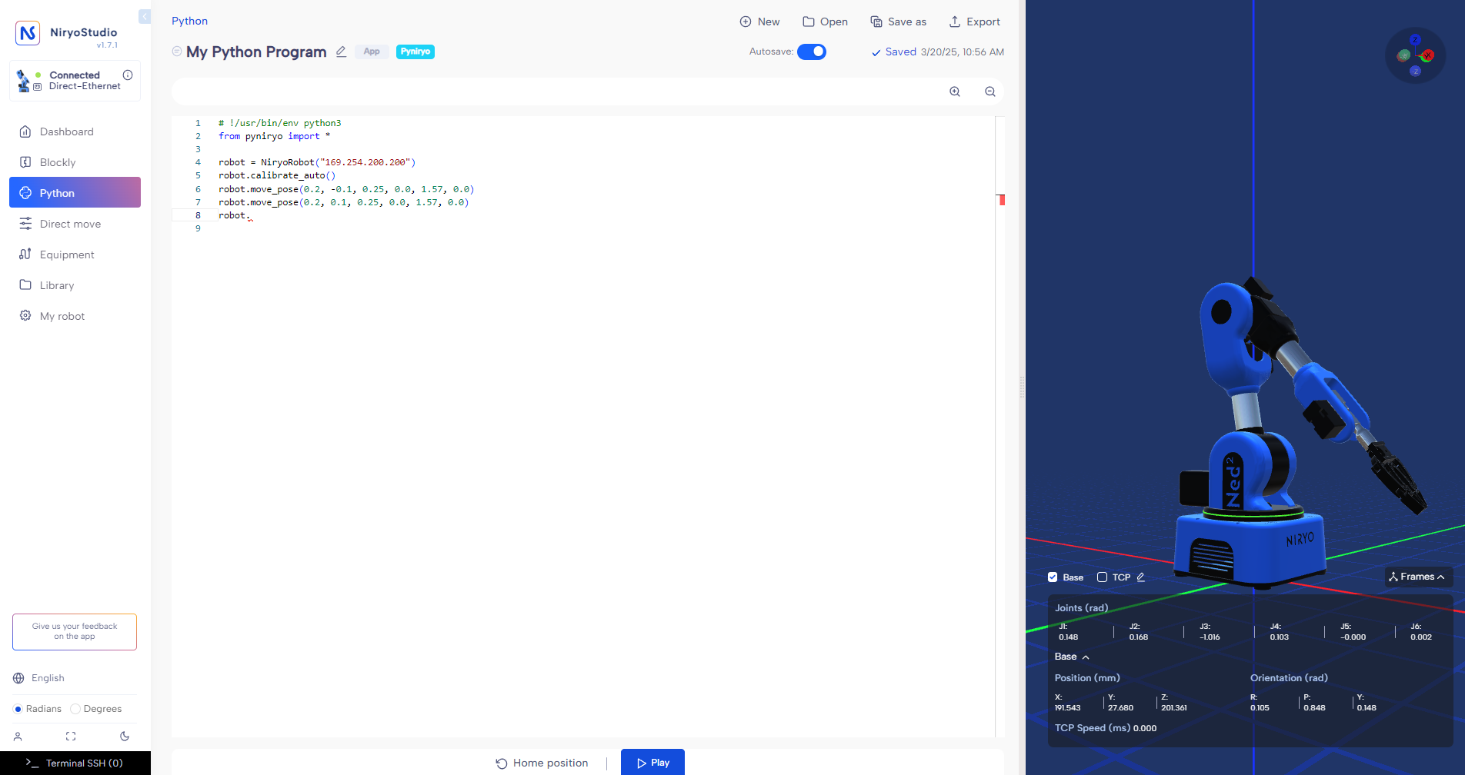1465x775 pixels.
Task: Open connection info icon next to Connected
Action: (128, 75)
